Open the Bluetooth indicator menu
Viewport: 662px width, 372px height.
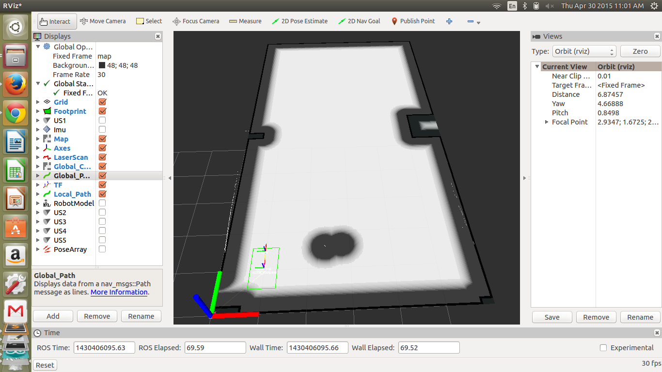click(x=525, y=6)
